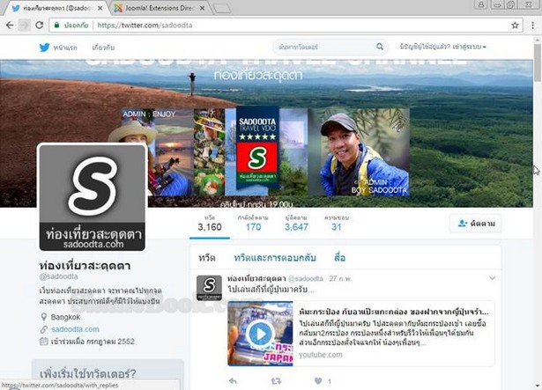This screenshot has height=390, width=542.
Task: Click the join date กรกฎาคม 2552 text
Action: [93, 342]
